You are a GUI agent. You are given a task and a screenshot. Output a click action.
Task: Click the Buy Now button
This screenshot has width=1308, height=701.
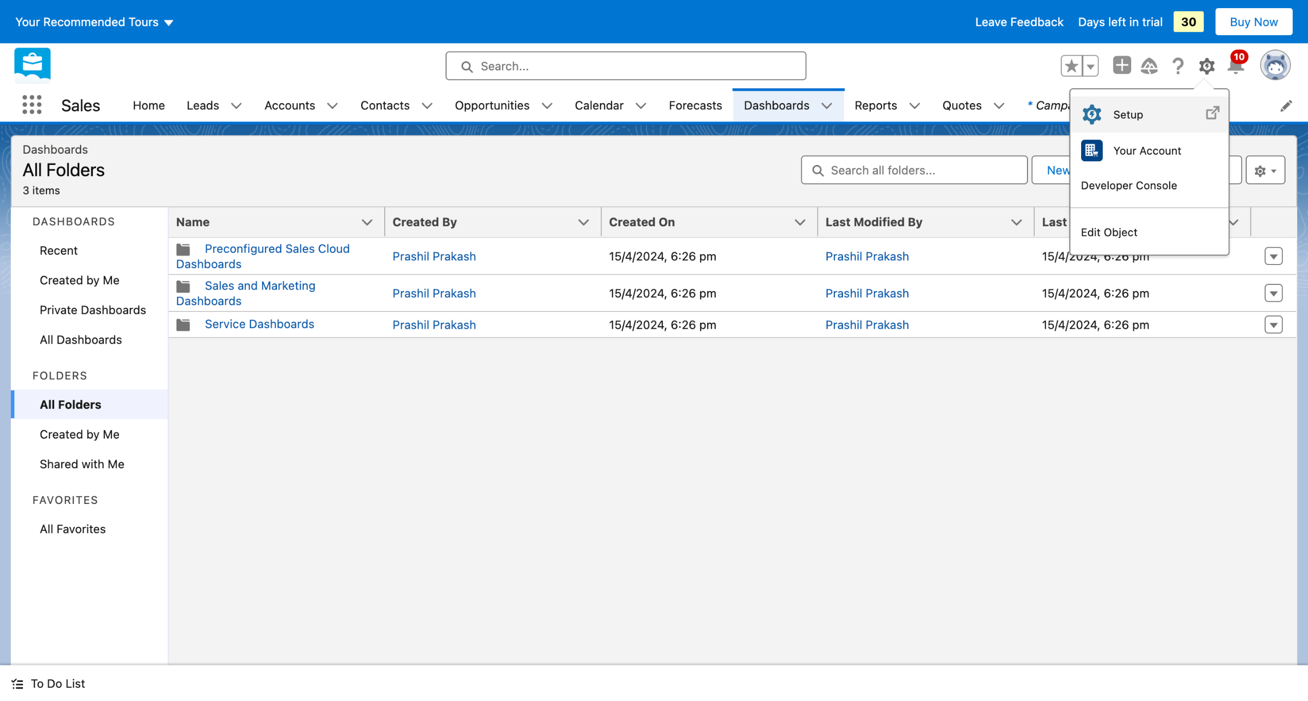tap(1254, 22)
